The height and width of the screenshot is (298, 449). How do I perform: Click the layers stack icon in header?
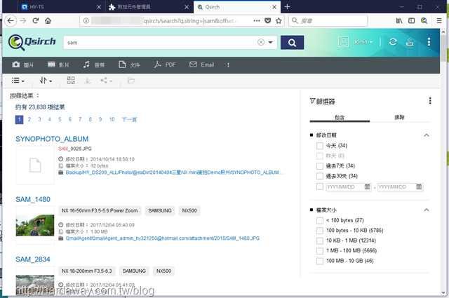(410, 42)
